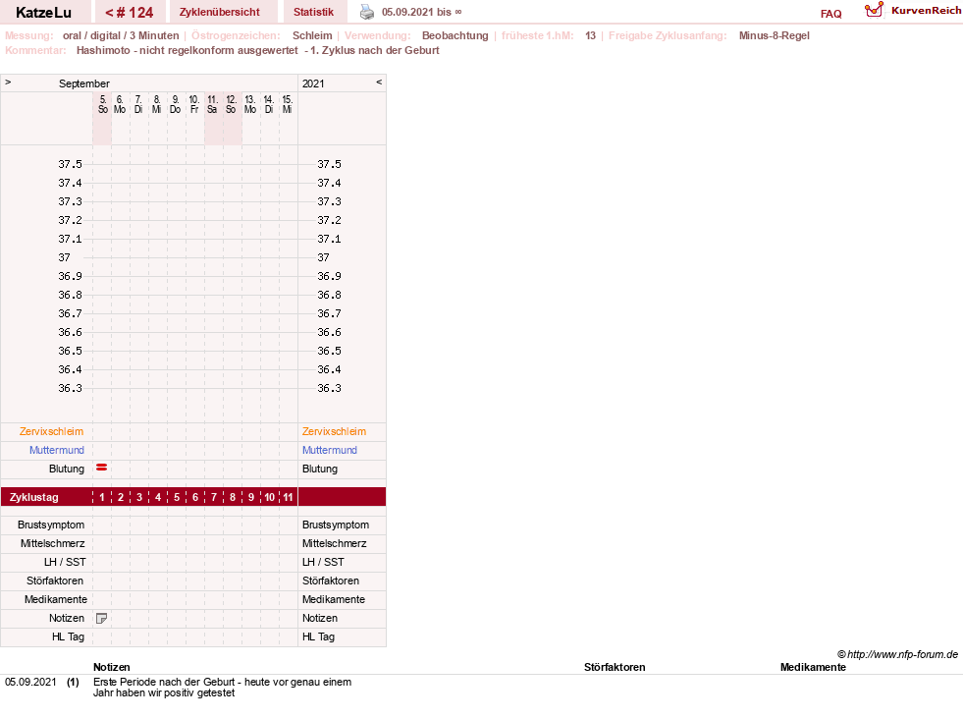Open the FAQ link
This screenshot has width=963, height=719.
[830, 14]
